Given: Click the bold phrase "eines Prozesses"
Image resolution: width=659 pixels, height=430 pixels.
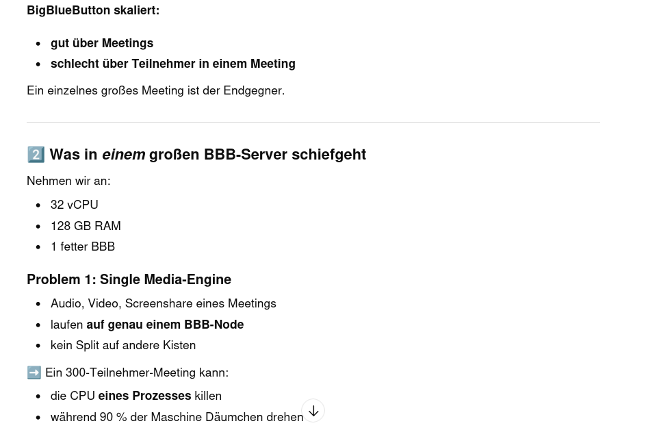Looking at the screenshot, I should 144,396.
